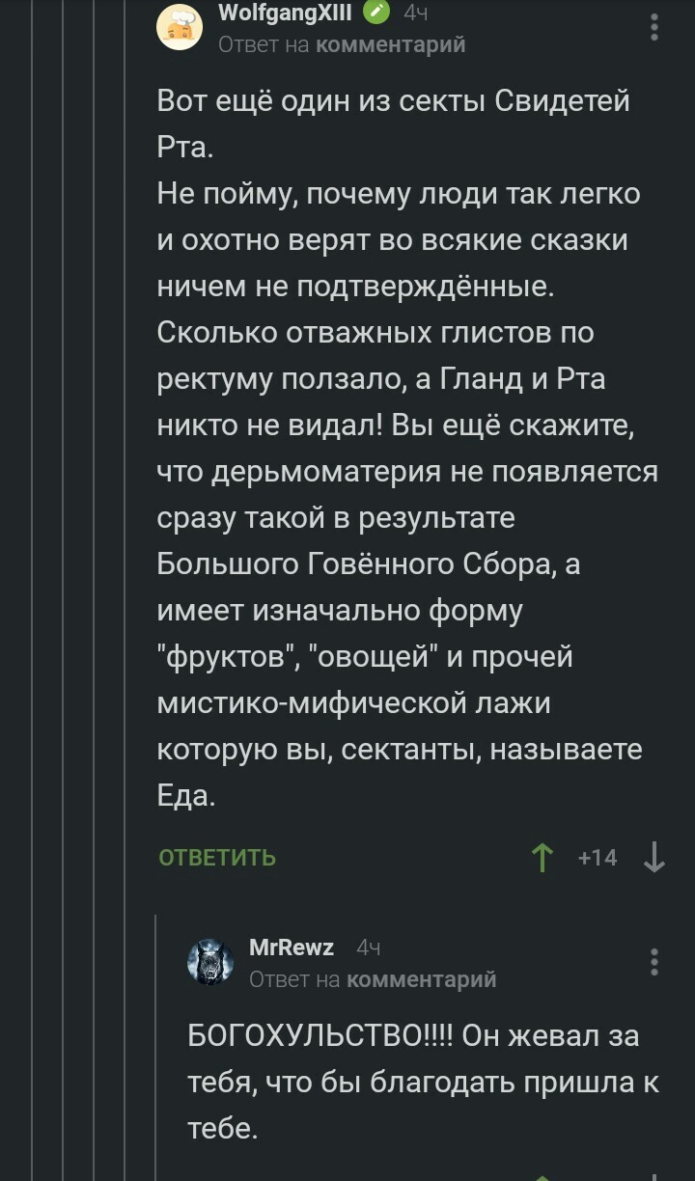Tap the 4ч timestamp beside MrRewz
The height and width of the screenshot is (1181, 695).
pos(369,948)
